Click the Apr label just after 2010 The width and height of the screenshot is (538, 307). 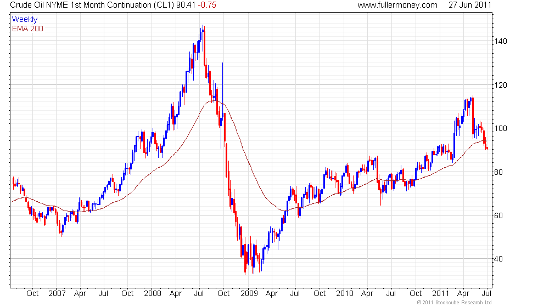(x=367, y=294)
